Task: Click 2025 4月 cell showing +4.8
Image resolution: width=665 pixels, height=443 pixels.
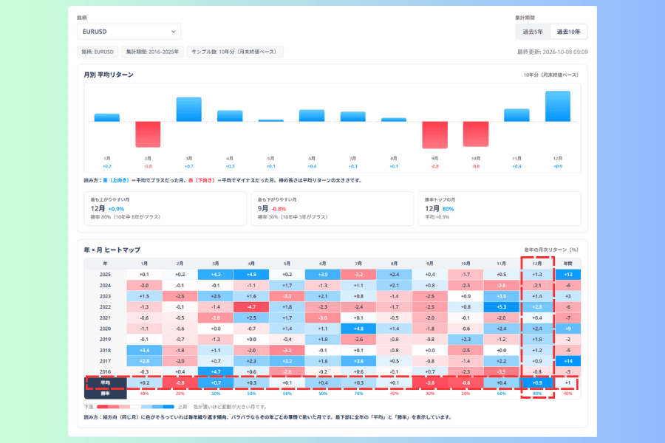Action: pyautogui.click(x=251, y=274)
